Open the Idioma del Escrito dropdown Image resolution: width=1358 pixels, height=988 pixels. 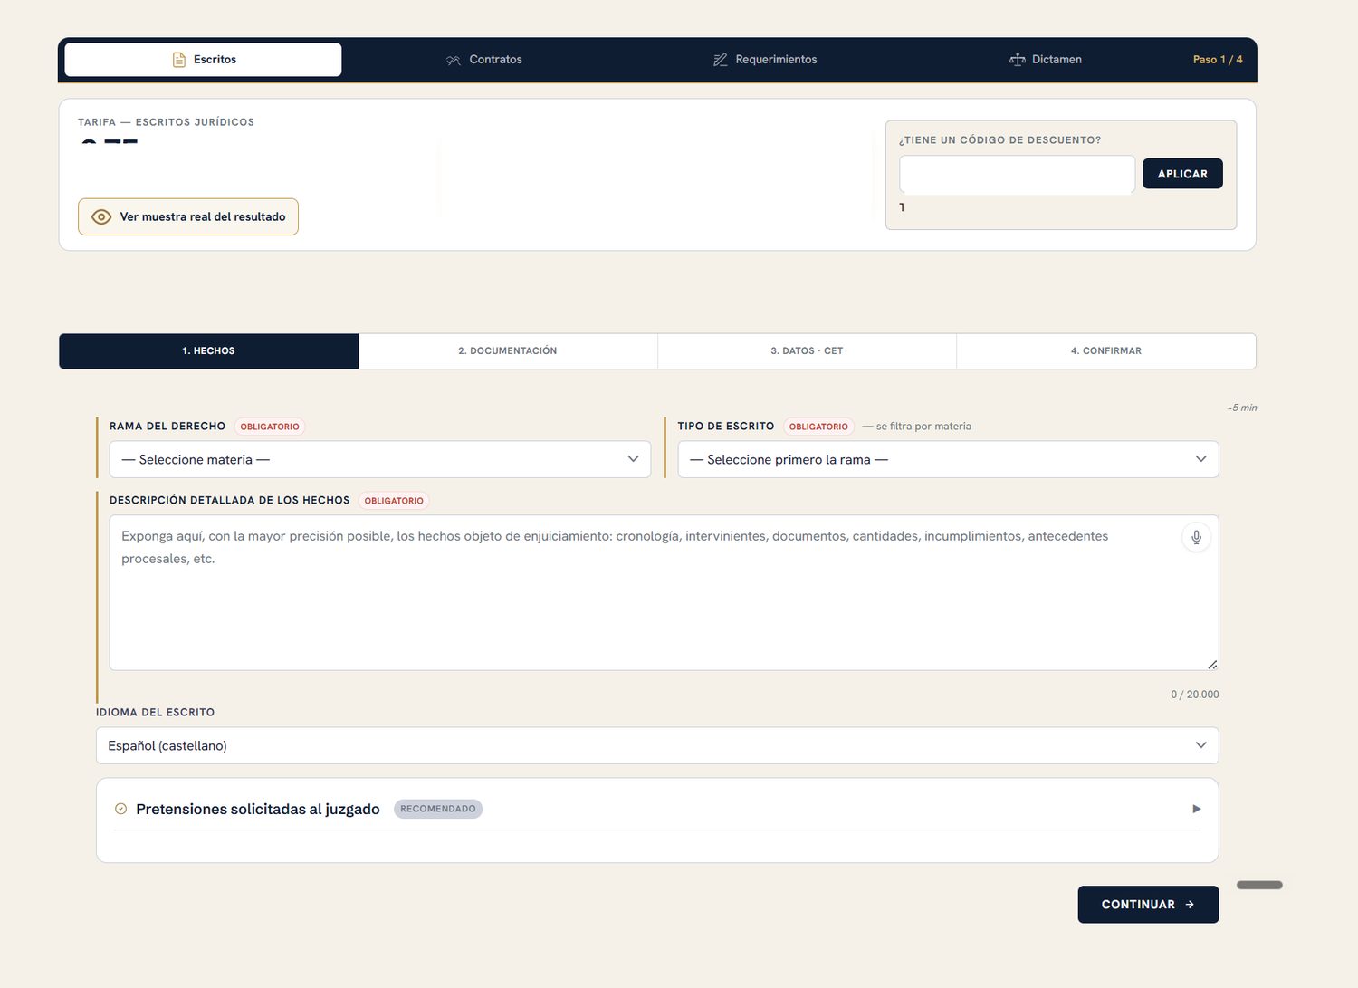(x=657, y=745)
